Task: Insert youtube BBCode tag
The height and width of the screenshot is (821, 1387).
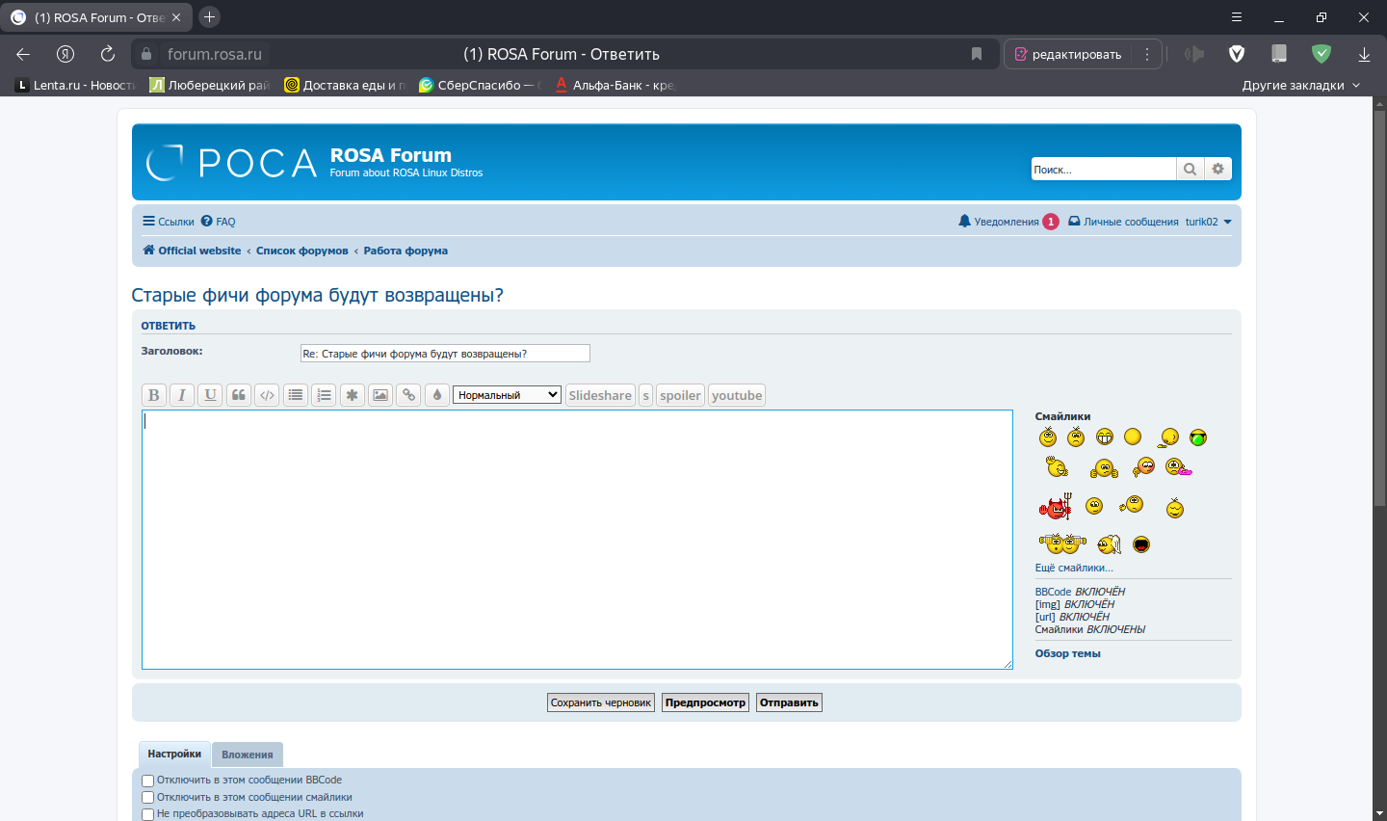Action: pyautogui.click(x=737, y=395)
